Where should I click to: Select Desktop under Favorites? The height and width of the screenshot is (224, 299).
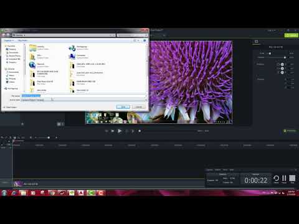11,49
